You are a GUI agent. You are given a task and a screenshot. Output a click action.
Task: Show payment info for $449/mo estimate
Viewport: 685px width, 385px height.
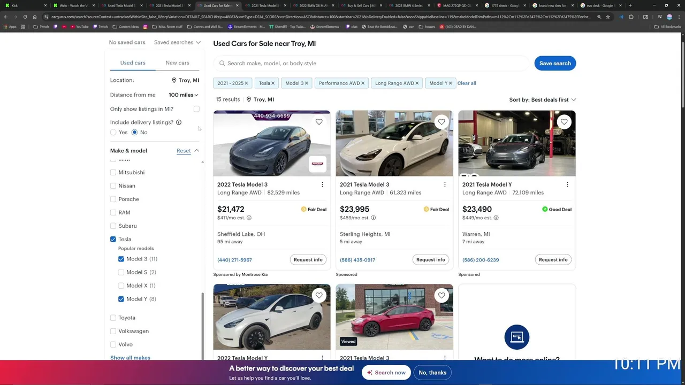496,218
